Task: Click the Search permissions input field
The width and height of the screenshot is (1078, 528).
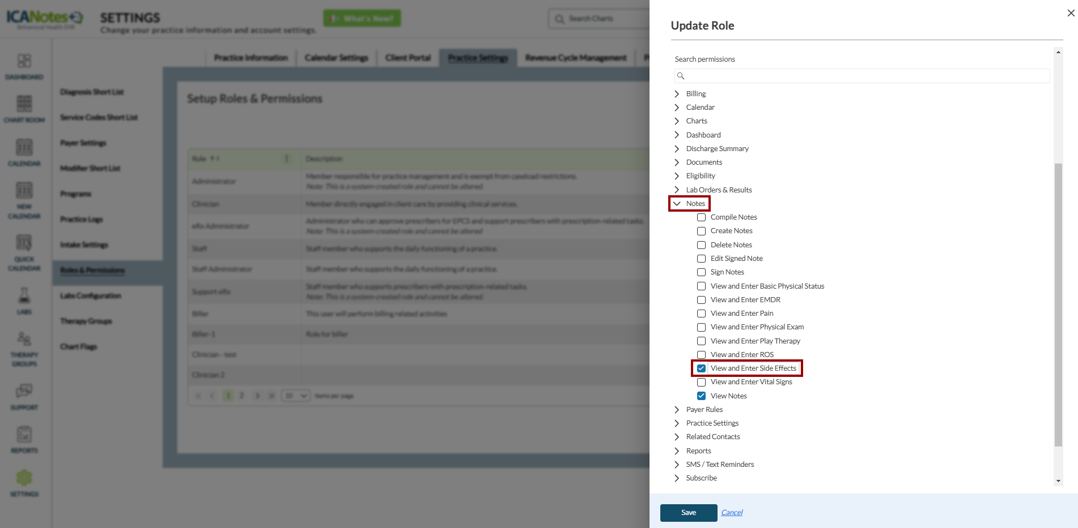Action: click(x=861, y=76)
